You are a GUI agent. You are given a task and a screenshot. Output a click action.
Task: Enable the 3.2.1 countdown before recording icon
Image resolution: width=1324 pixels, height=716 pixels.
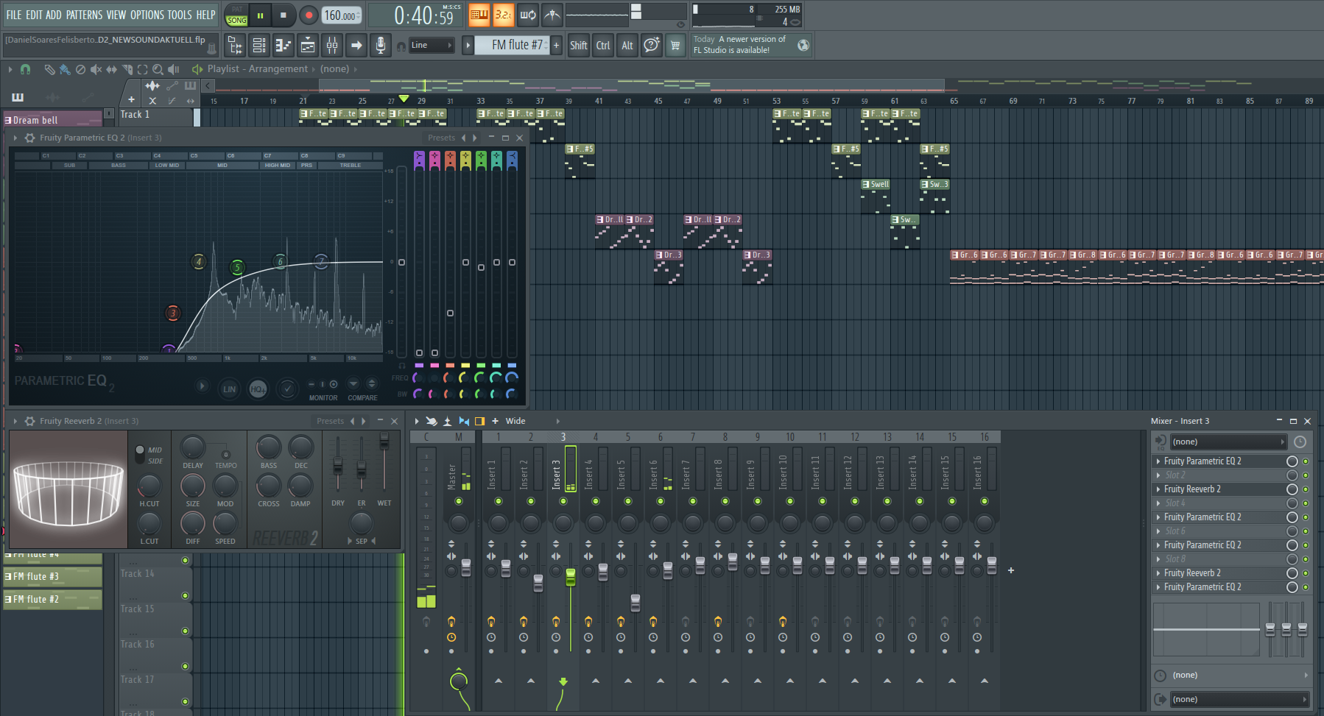click(503, 14)
